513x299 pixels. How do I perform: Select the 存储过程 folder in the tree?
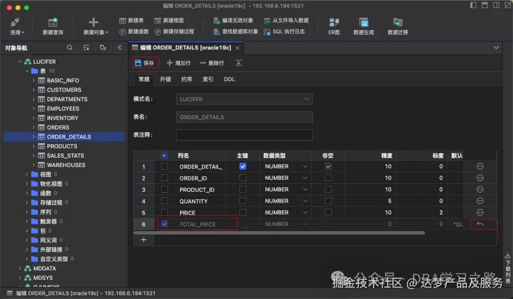click(x=51, y=203)
